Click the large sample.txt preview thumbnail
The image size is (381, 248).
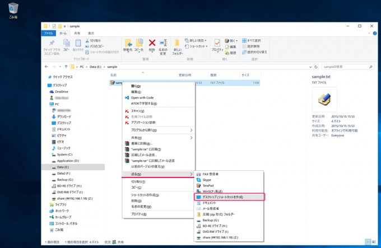(x=324, y=99)
